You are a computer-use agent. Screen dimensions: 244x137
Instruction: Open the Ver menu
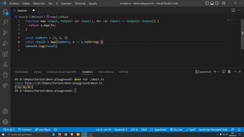tap(50, 3)
